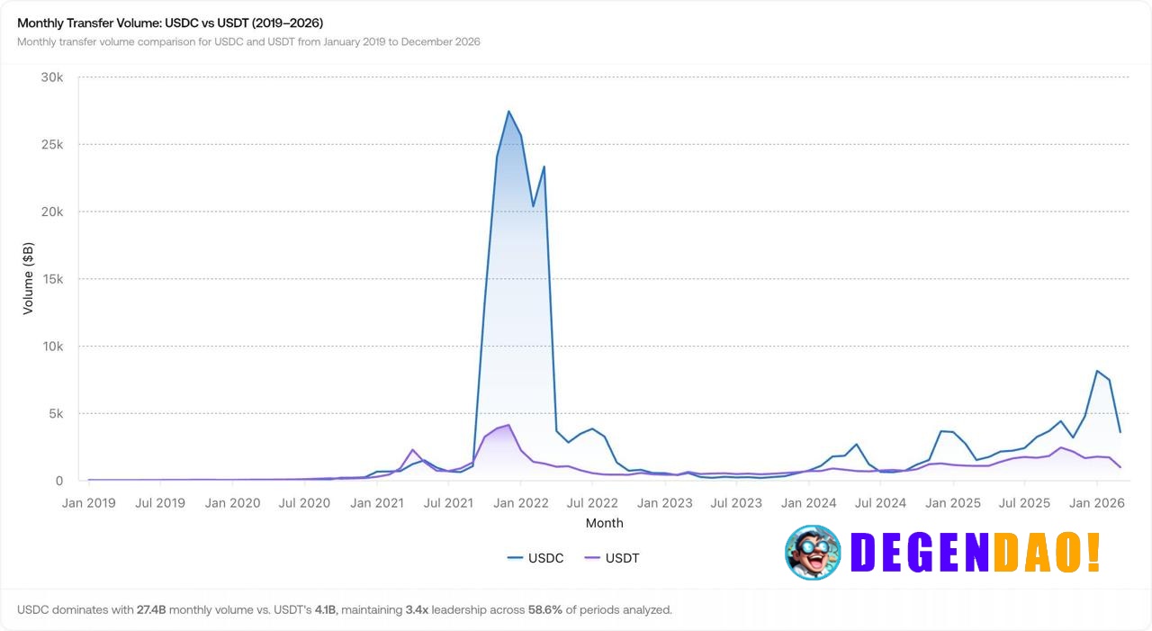
Task: Expand the chart title section
Action: 168,23
